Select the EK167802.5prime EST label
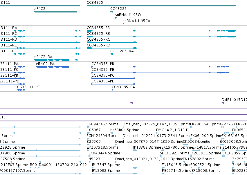 pos(199,159)
